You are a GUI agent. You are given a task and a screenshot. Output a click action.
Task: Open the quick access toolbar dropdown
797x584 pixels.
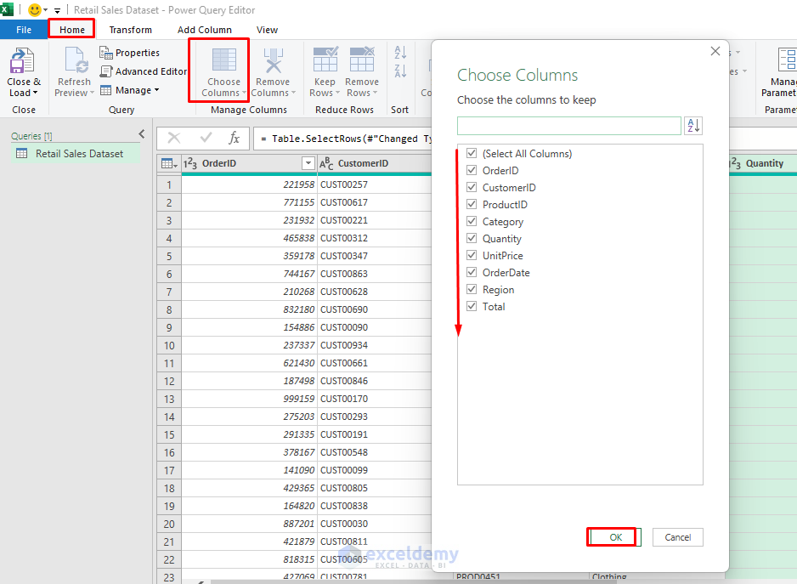tap(57, 10)
